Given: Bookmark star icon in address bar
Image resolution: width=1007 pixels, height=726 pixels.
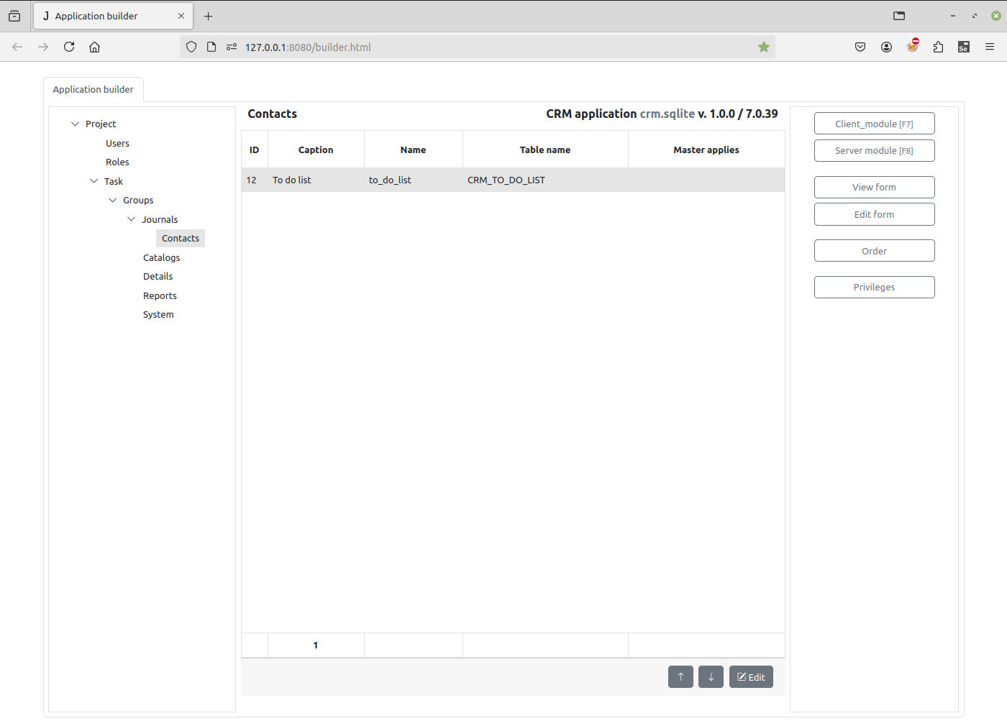Looking at the screenshot, I should pos(764,47).
